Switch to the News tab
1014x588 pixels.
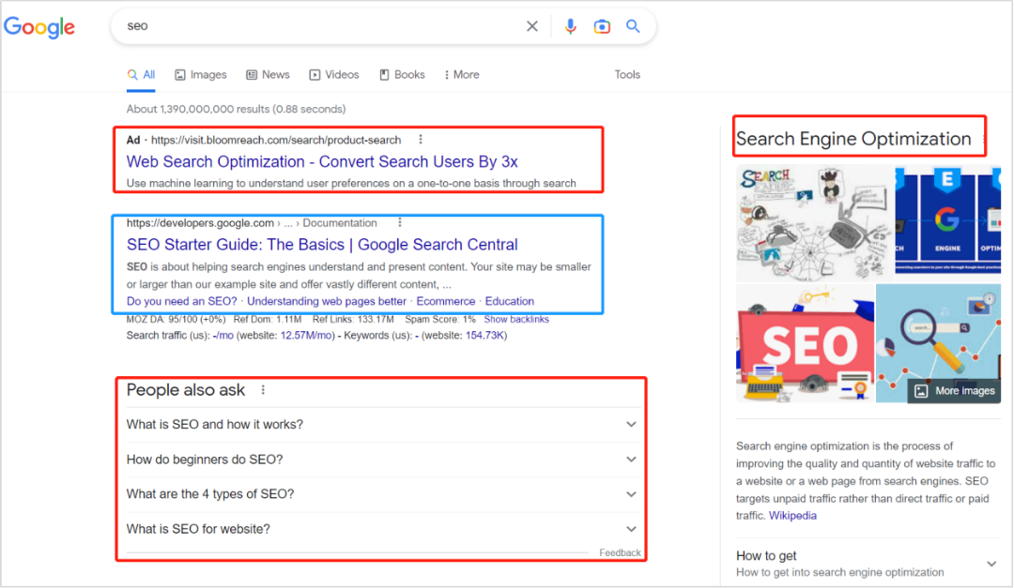click(x=268, y=75)
